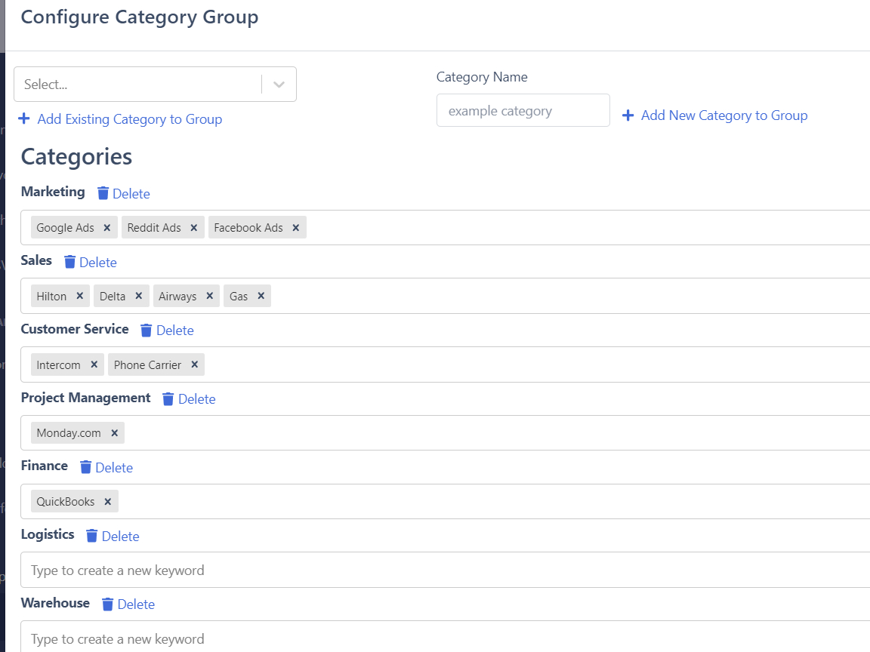
Task: Open the Select existing category dropdown
Action: click(137, 85)
